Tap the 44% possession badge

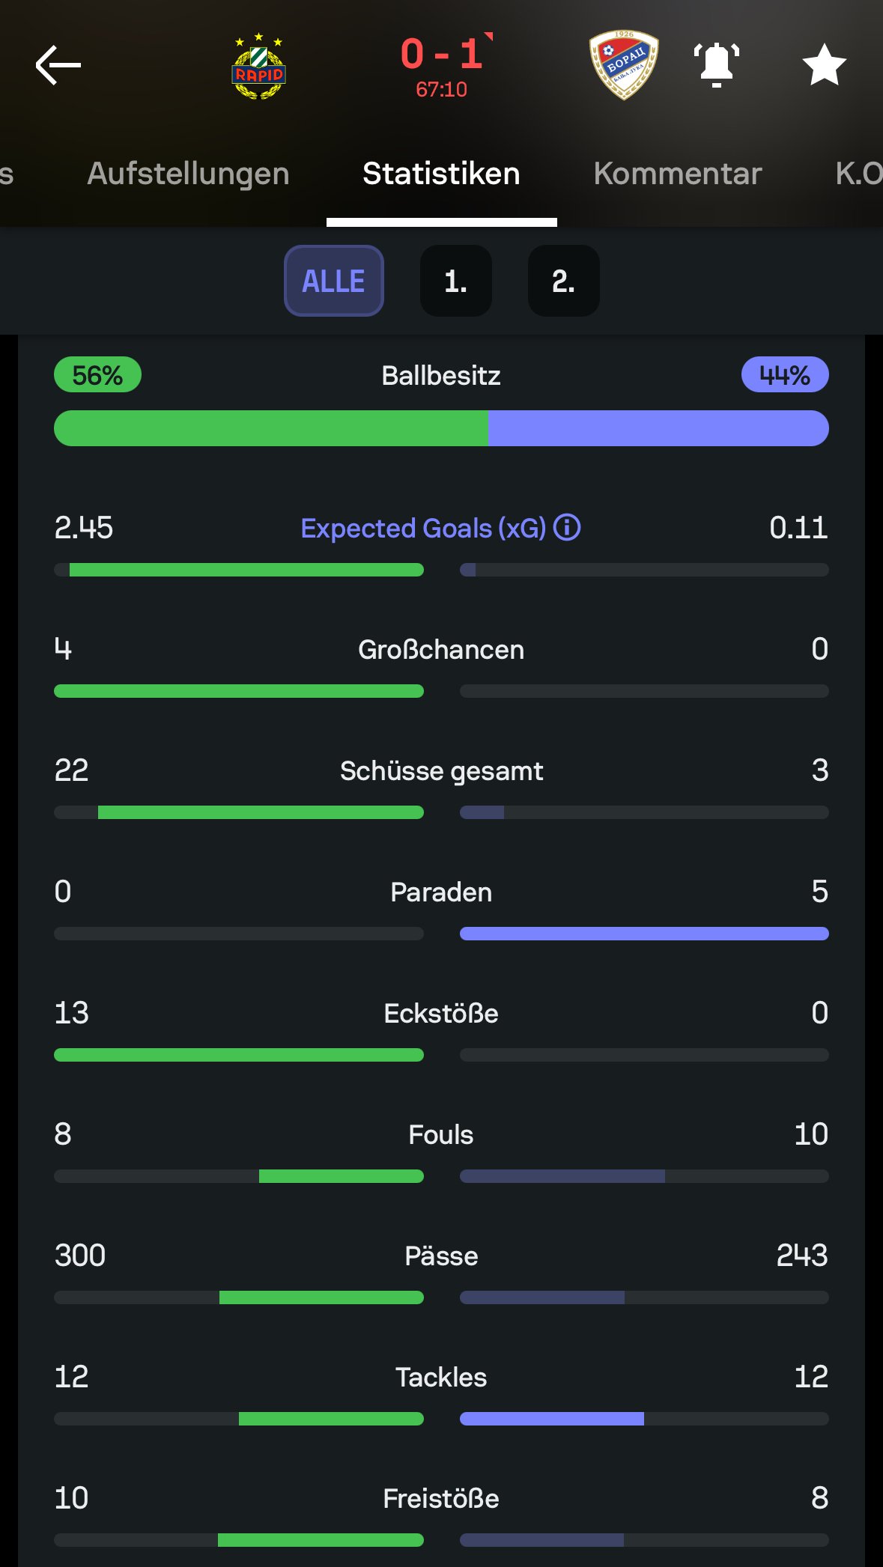click(784, 375)
